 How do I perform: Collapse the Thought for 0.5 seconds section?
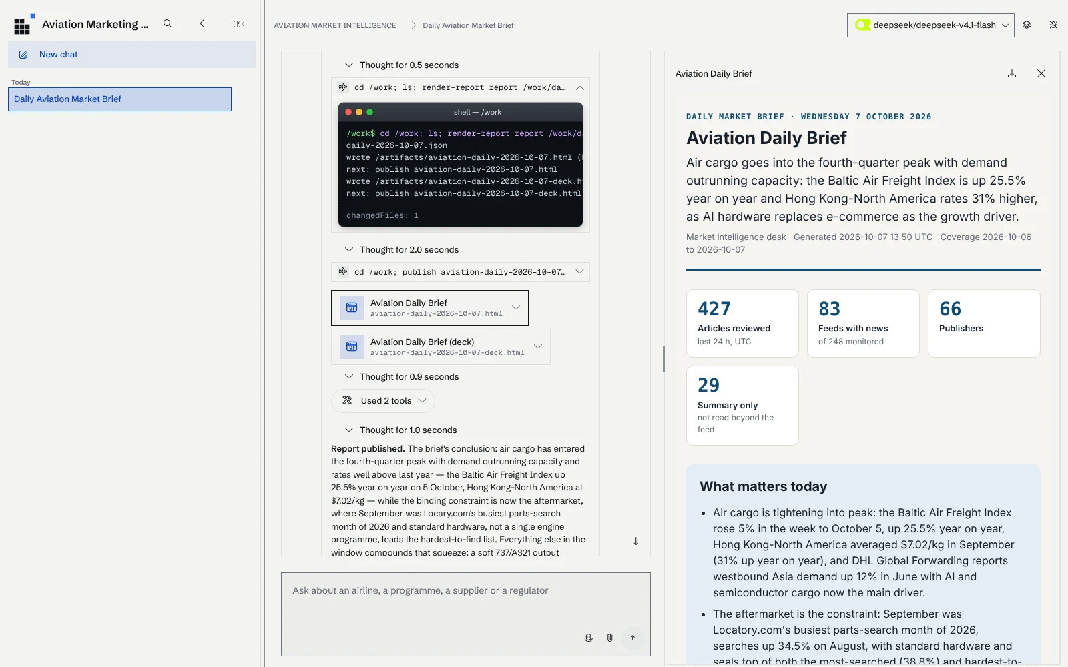(402, 65)
